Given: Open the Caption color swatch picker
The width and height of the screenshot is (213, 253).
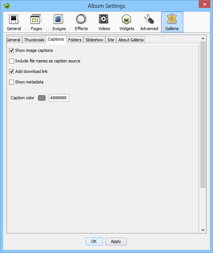Looking at the screenshot, I should click(x=42, y=98).
